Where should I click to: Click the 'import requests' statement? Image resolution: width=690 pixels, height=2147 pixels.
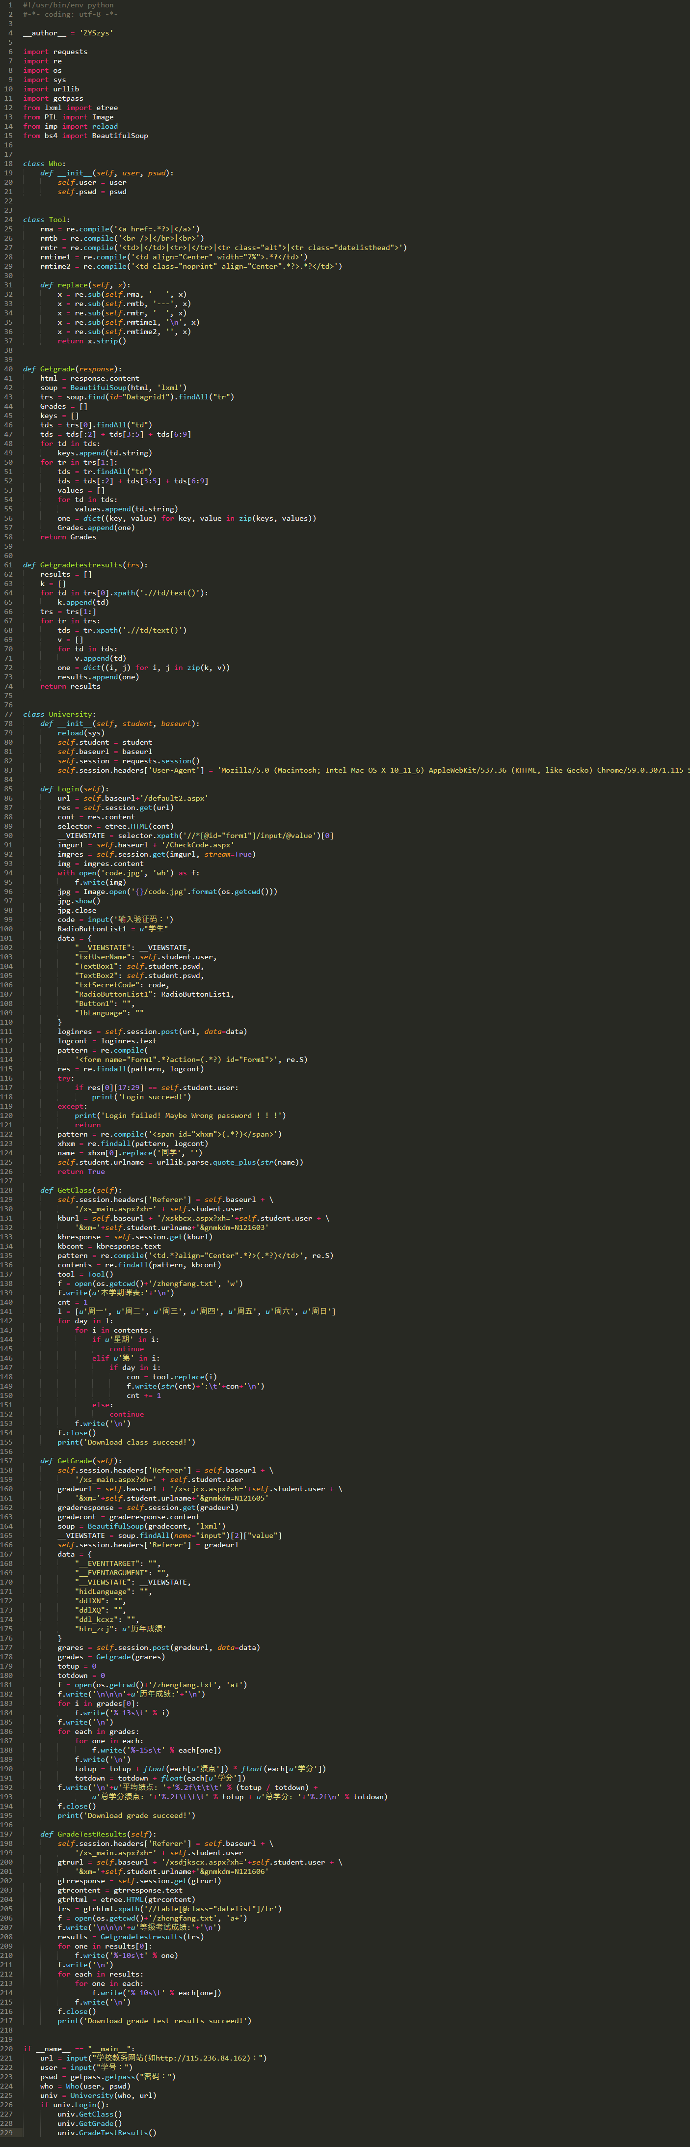click(x=55, y=52)
